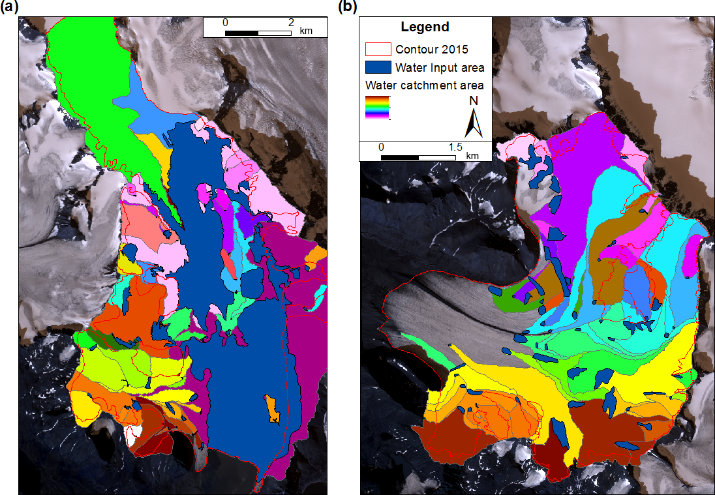Click the (b) panel label
Viewport: 715px width, 495px height.
(346, 8)
